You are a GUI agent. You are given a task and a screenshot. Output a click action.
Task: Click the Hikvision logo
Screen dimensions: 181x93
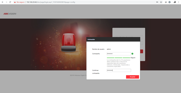pyautogui.click(x=10, y=14)
